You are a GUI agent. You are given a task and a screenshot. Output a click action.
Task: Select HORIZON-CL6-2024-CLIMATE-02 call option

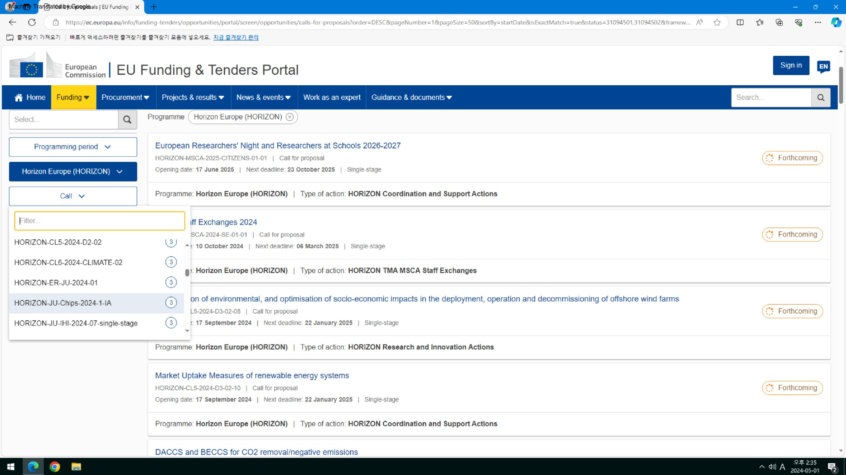click(68, 263)
